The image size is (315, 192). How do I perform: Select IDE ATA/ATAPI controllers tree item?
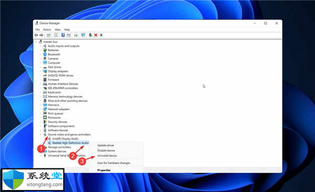tap(63, 88)
